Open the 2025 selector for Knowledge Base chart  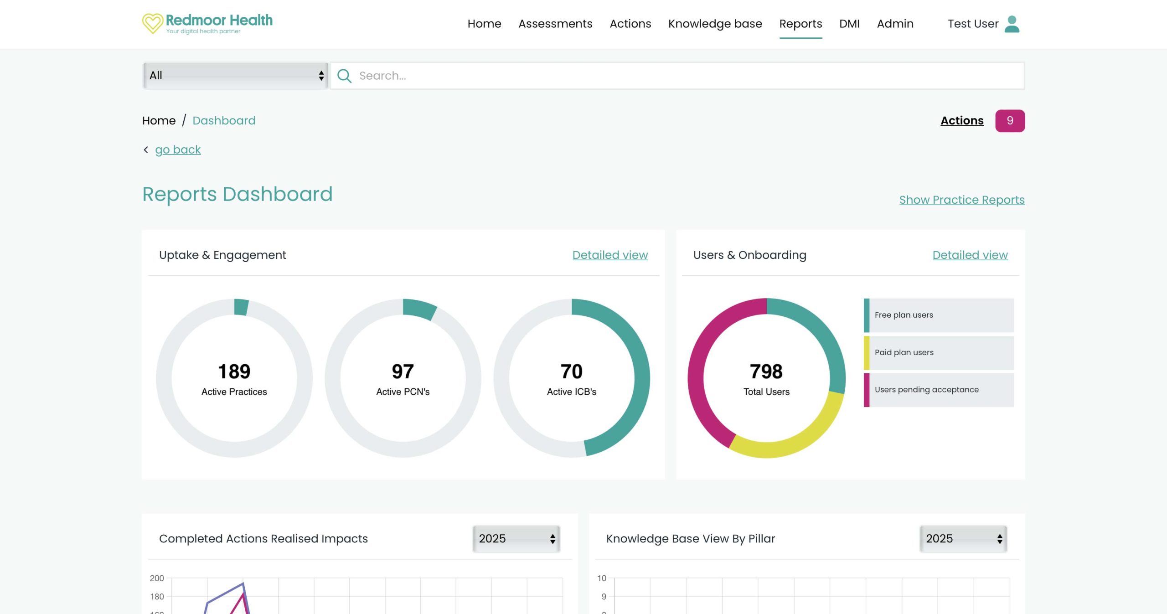[x=963, y=538]
